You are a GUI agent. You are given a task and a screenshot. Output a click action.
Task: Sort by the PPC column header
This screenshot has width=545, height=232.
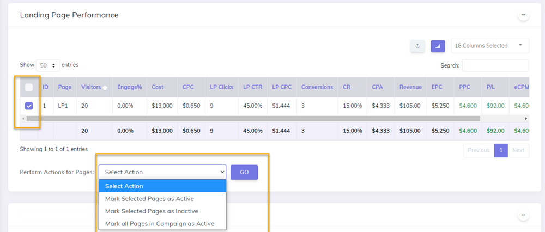click(x=468, y=87)
